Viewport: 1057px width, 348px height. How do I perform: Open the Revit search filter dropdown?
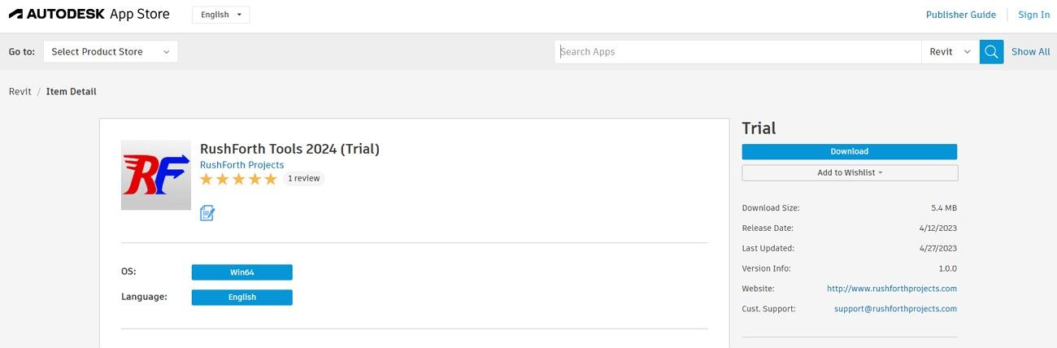pos(950,52)
